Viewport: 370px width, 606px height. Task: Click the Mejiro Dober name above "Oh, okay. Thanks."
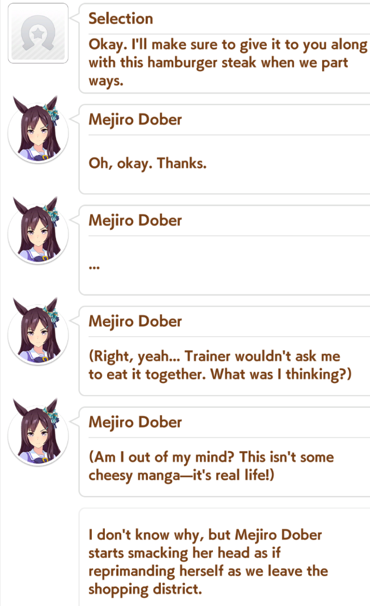tap(135, 120)
